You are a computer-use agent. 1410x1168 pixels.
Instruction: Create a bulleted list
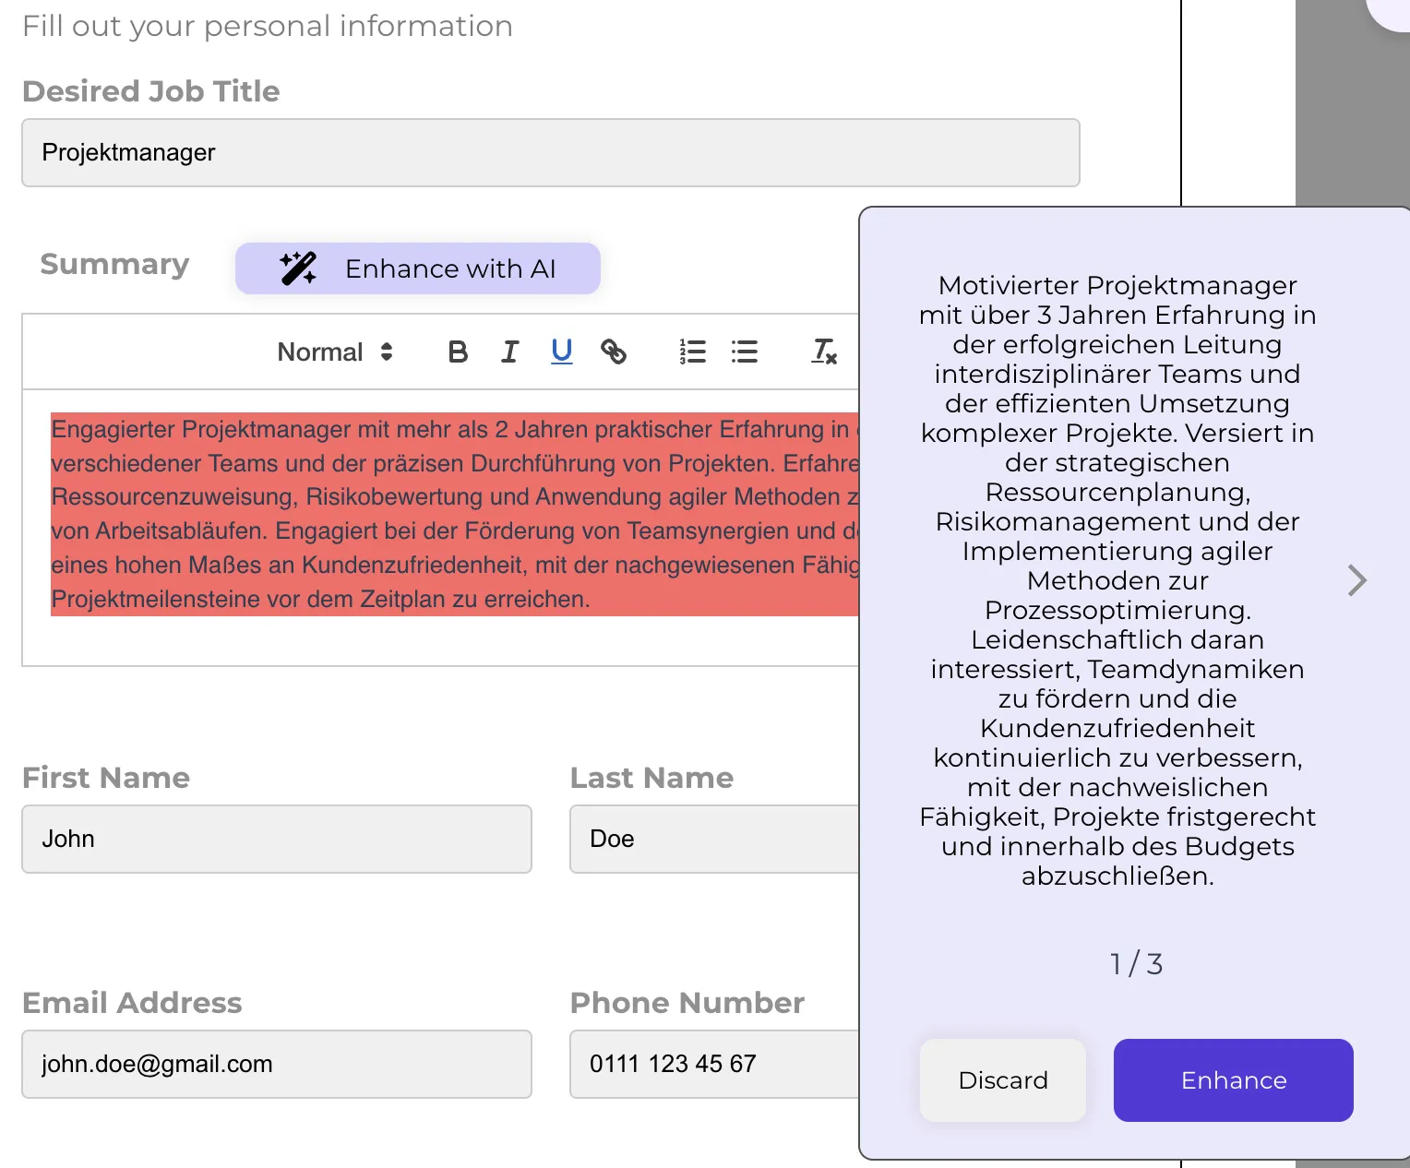pyautogui.click(x=744, y=352)
